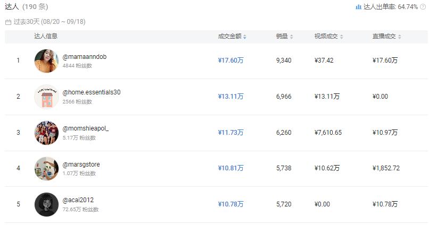
Task: Click the ¥17.60万 成交金额 value
Action: pyautogui.click(x=230, y=60)
